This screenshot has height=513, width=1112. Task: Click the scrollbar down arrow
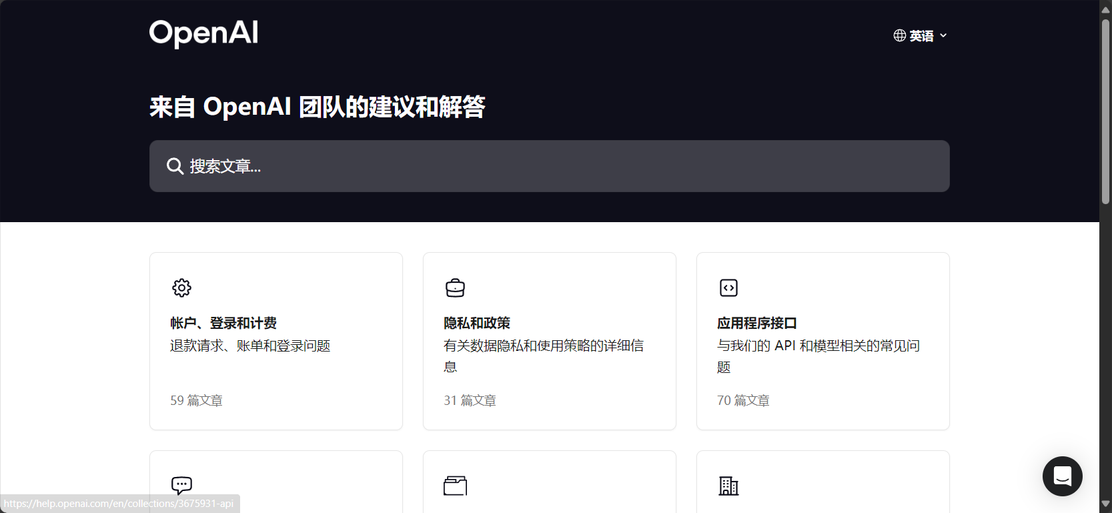pyautogui.click(x=1105, y=504)
